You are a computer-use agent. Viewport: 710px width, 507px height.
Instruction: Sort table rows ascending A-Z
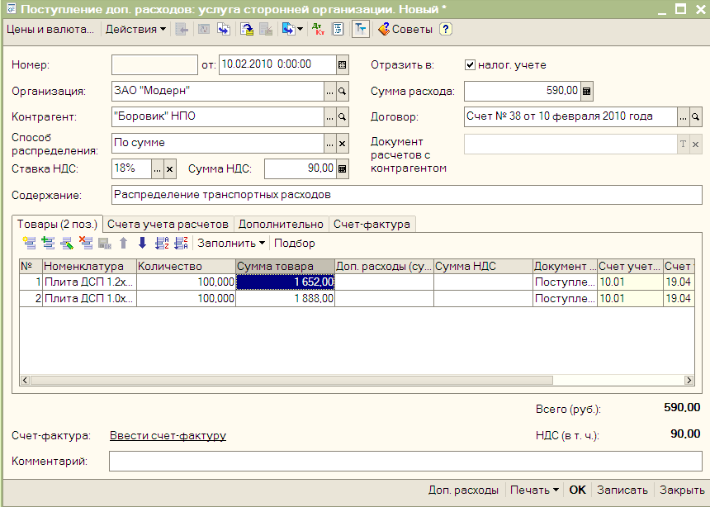click(162, 244)
